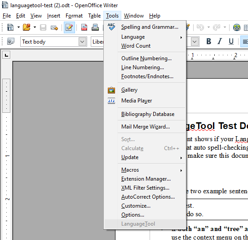The image size is (248, 240).
Task: Toggle Underline formatting
Action: coord(231,41)
